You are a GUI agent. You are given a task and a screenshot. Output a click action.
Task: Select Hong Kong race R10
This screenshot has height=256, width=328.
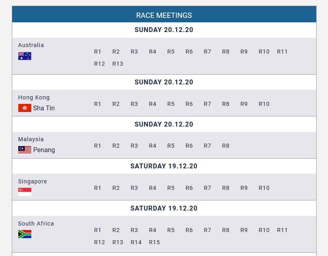pyautogui.click(x=264, y=104)
